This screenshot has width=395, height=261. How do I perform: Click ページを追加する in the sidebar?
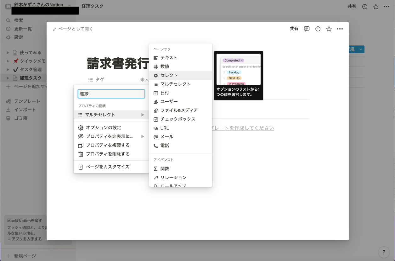click(x=31, y=87)
